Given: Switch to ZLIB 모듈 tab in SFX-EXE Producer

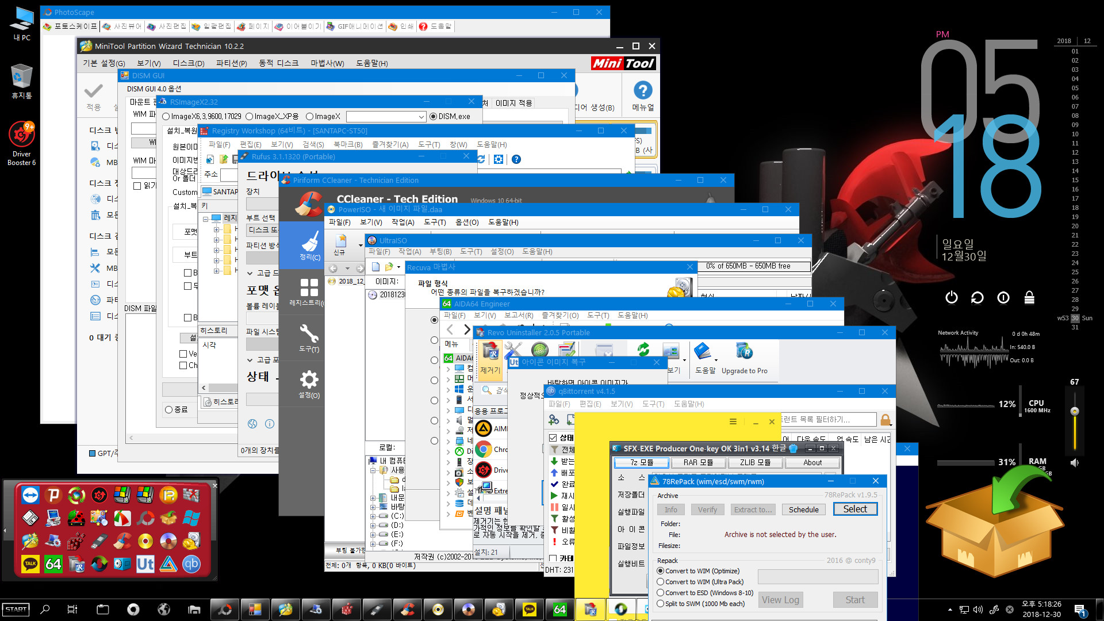Looking at the screenshot, I should 755,462.
